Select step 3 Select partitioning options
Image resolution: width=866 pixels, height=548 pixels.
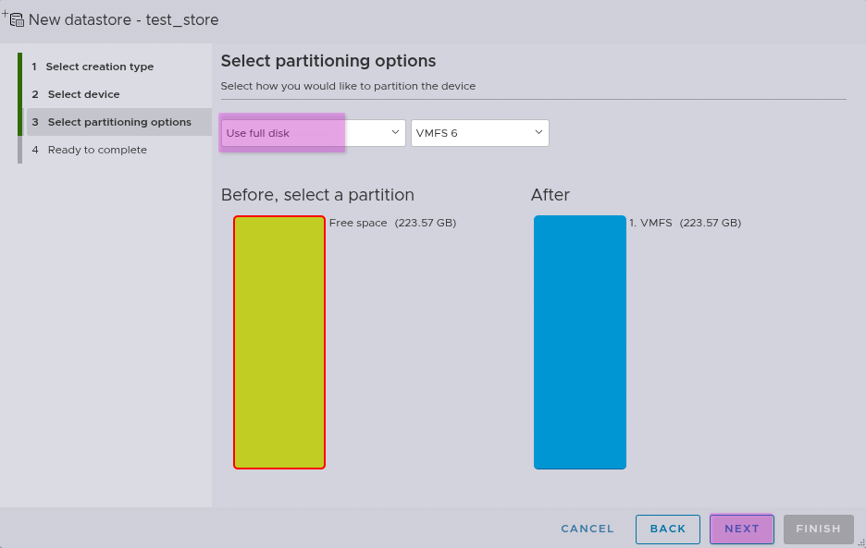click(118, 122)
